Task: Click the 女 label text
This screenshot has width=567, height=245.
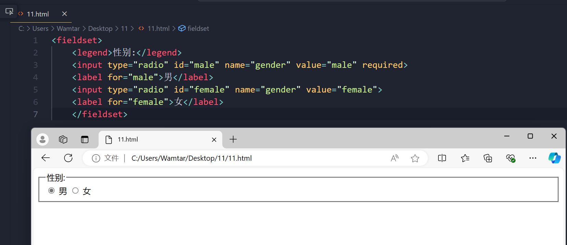Action: point(87,191)
